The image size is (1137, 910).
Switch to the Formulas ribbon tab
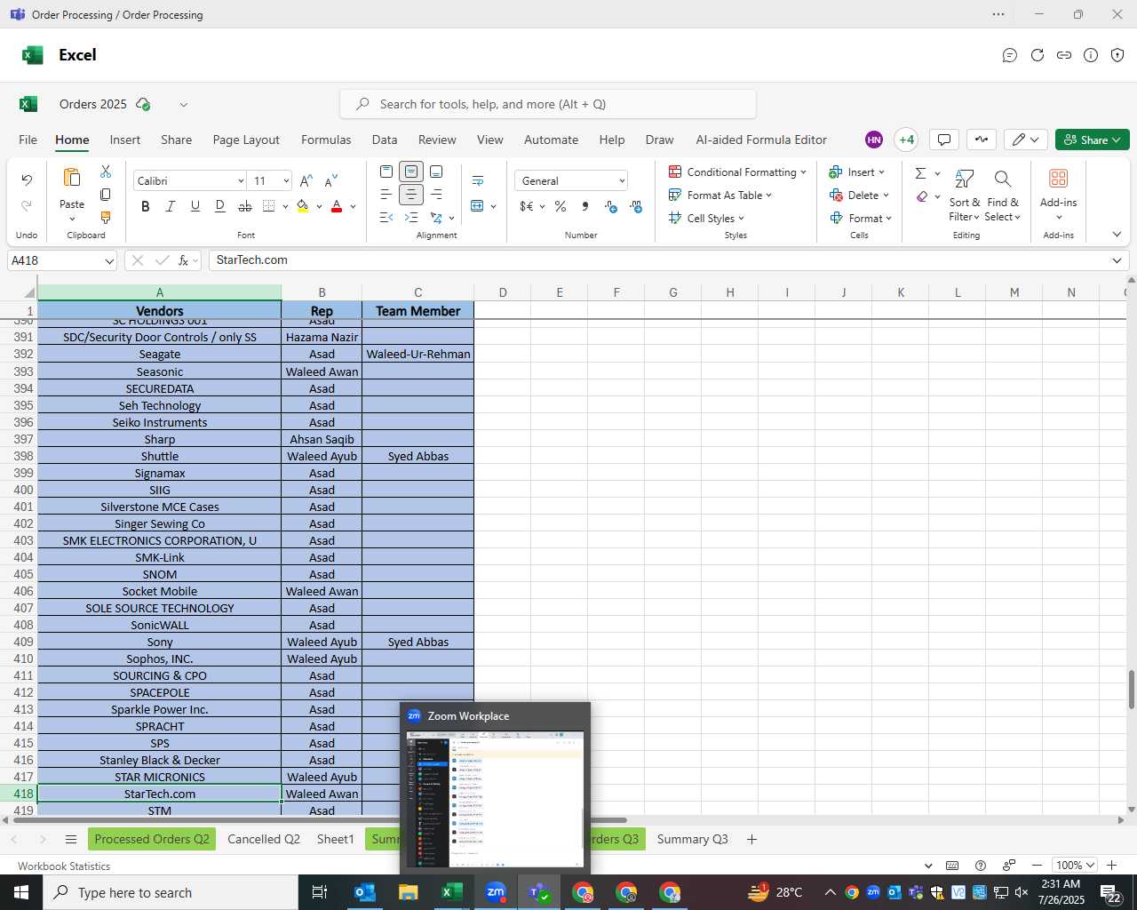[x=326, y=140]
